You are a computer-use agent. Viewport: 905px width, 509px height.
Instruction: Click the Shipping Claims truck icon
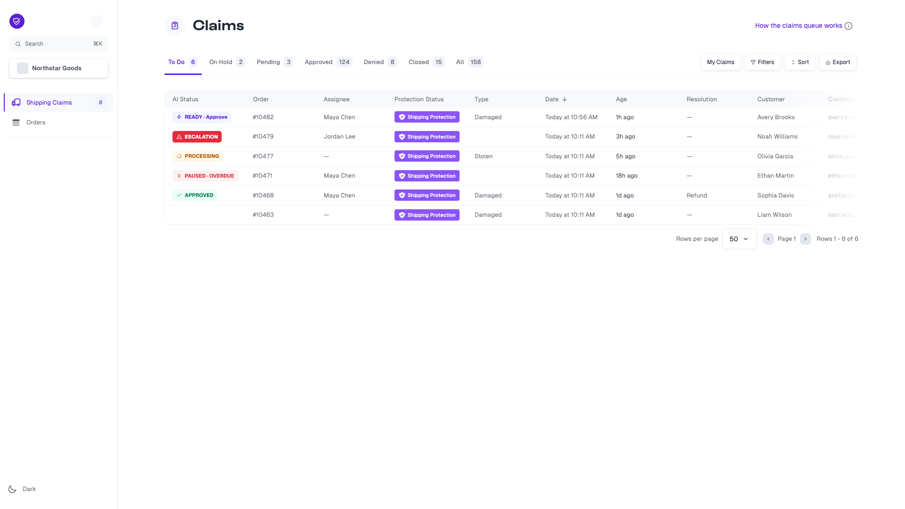coord(16,102)
